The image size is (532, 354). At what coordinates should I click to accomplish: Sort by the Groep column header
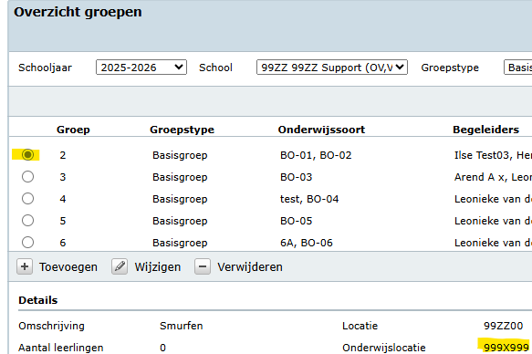tap(73, 130)
